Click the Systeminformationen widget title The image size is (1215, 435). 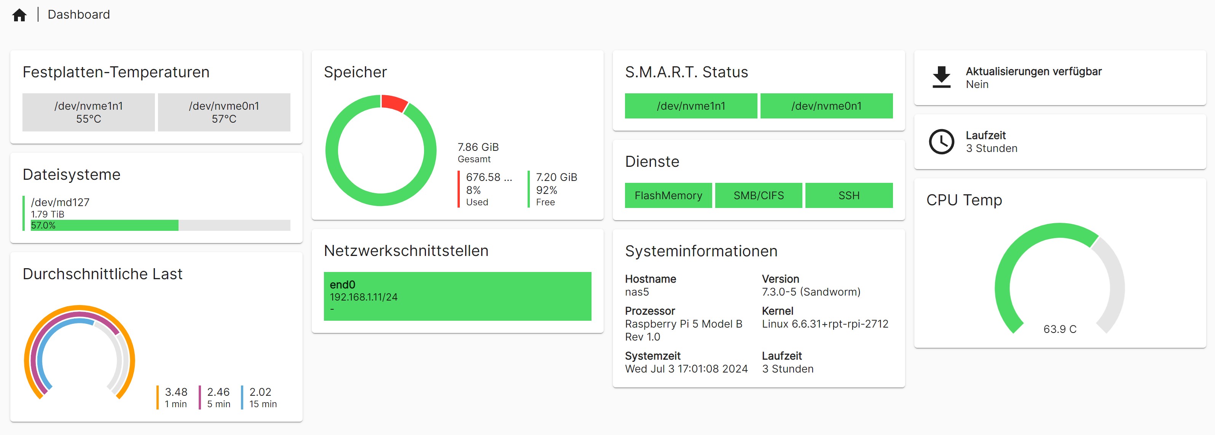[x=702, y=251]
